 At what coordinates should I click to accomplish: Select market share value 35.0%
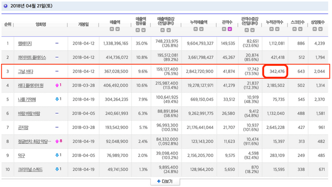tap(142, 44)
